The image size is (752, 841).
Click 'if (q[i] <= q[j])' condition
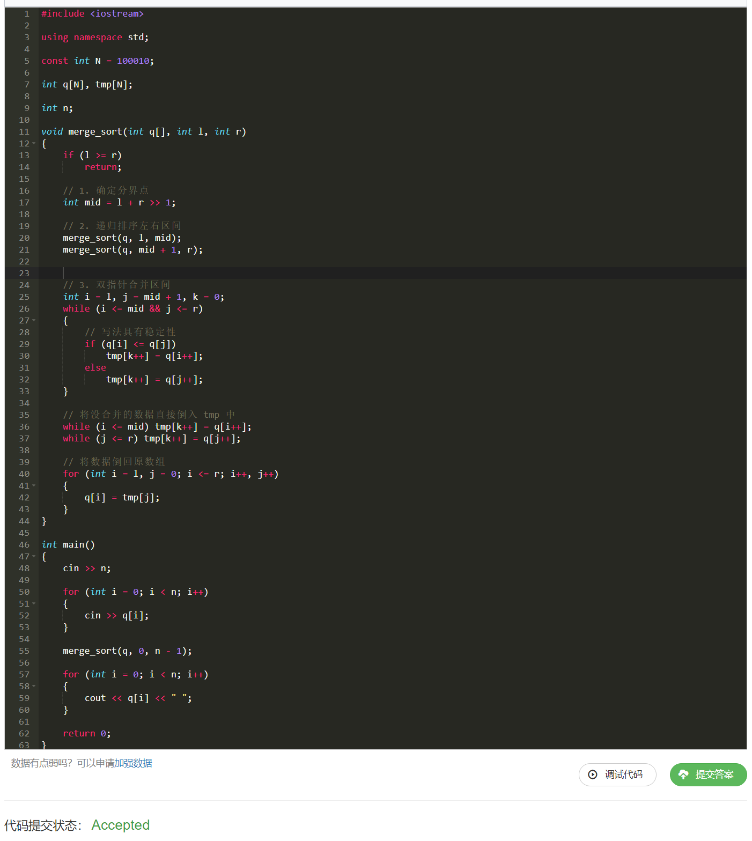click(x=130, y=344)
